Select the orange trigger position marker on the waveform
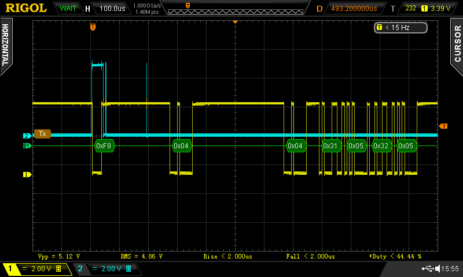 (93, 27)
